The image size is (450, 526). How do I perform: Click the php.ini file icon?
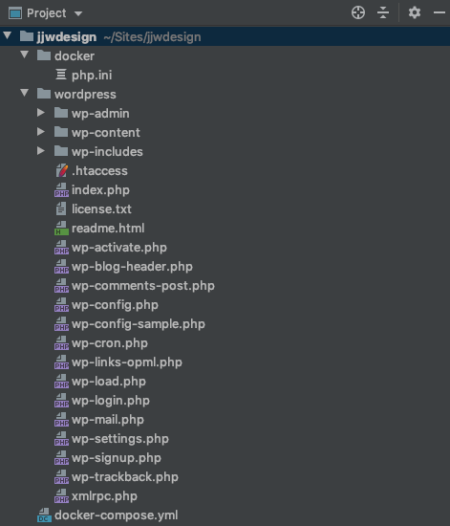(x=61, y=75)
